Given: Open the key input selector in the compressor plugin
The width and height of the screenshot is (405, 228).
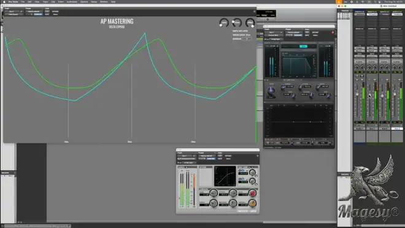Looking at the screenshot, I should [x=189, y=163].
